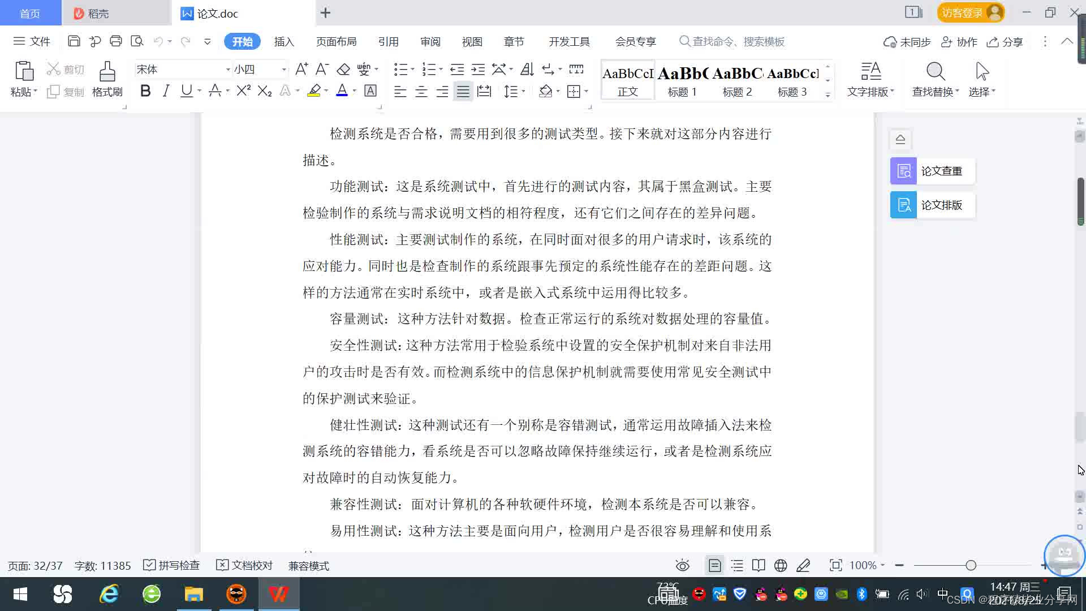Toggle bold formatting button
1086x611 pixels.
pos(145,91)
